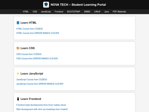Go to JavaScript in the navigation bar
149x112 pixels.
[46, 12]
